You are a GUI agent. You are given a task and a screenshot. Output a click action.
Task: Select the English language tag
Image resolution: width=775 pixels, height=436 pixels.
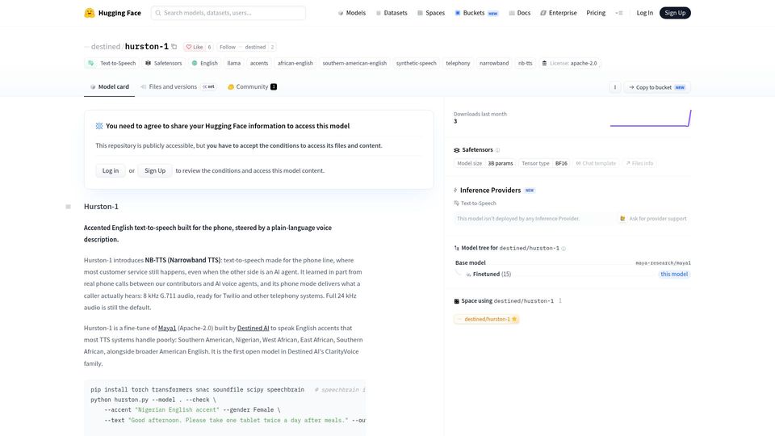pyautogui.click(x=204, y=63)
